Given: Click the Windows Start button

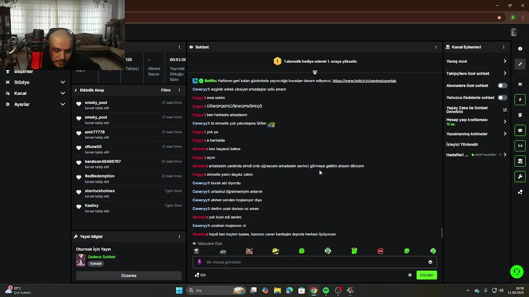Looking at the screenshot, I should click(x=179, y=290).
